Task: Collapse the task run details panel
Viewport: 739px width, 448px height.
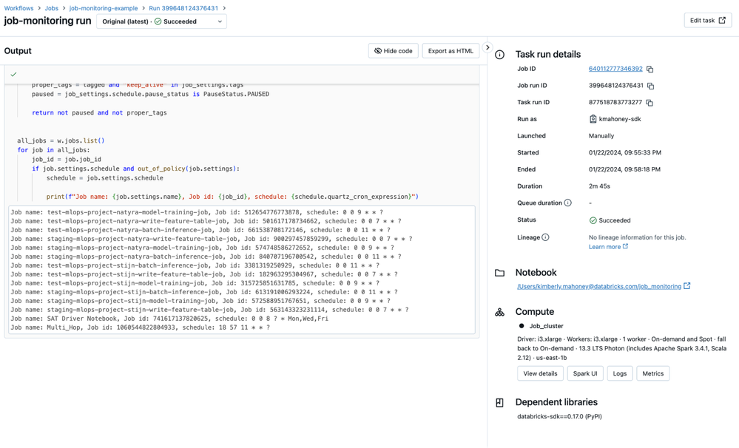Action: tap(487, 48)
